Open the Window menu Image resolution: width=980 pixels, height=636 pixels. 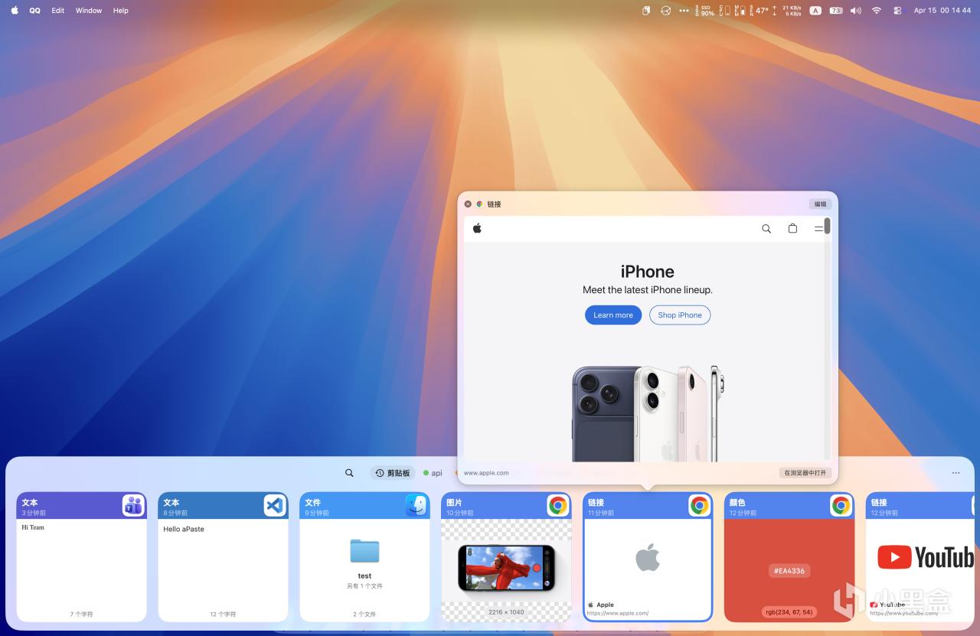pyautogui.click(x=89, y=11)
